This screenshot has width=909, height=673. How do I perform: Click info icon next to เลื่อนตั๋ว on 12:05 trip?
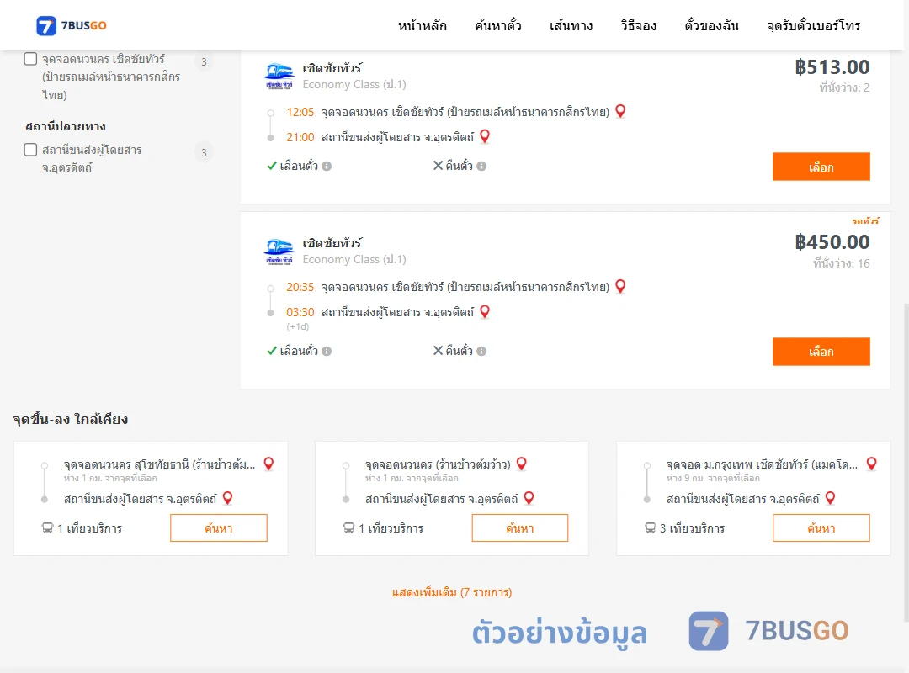pos(327,167)
